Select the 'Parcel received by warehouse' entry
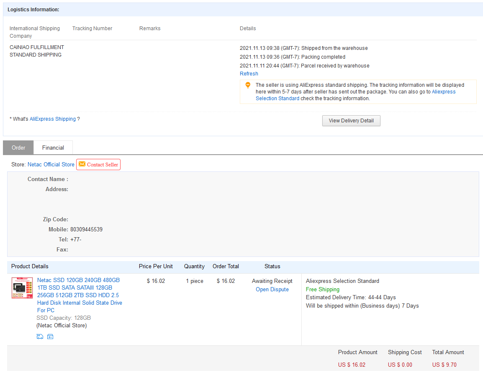 point(304,66)
